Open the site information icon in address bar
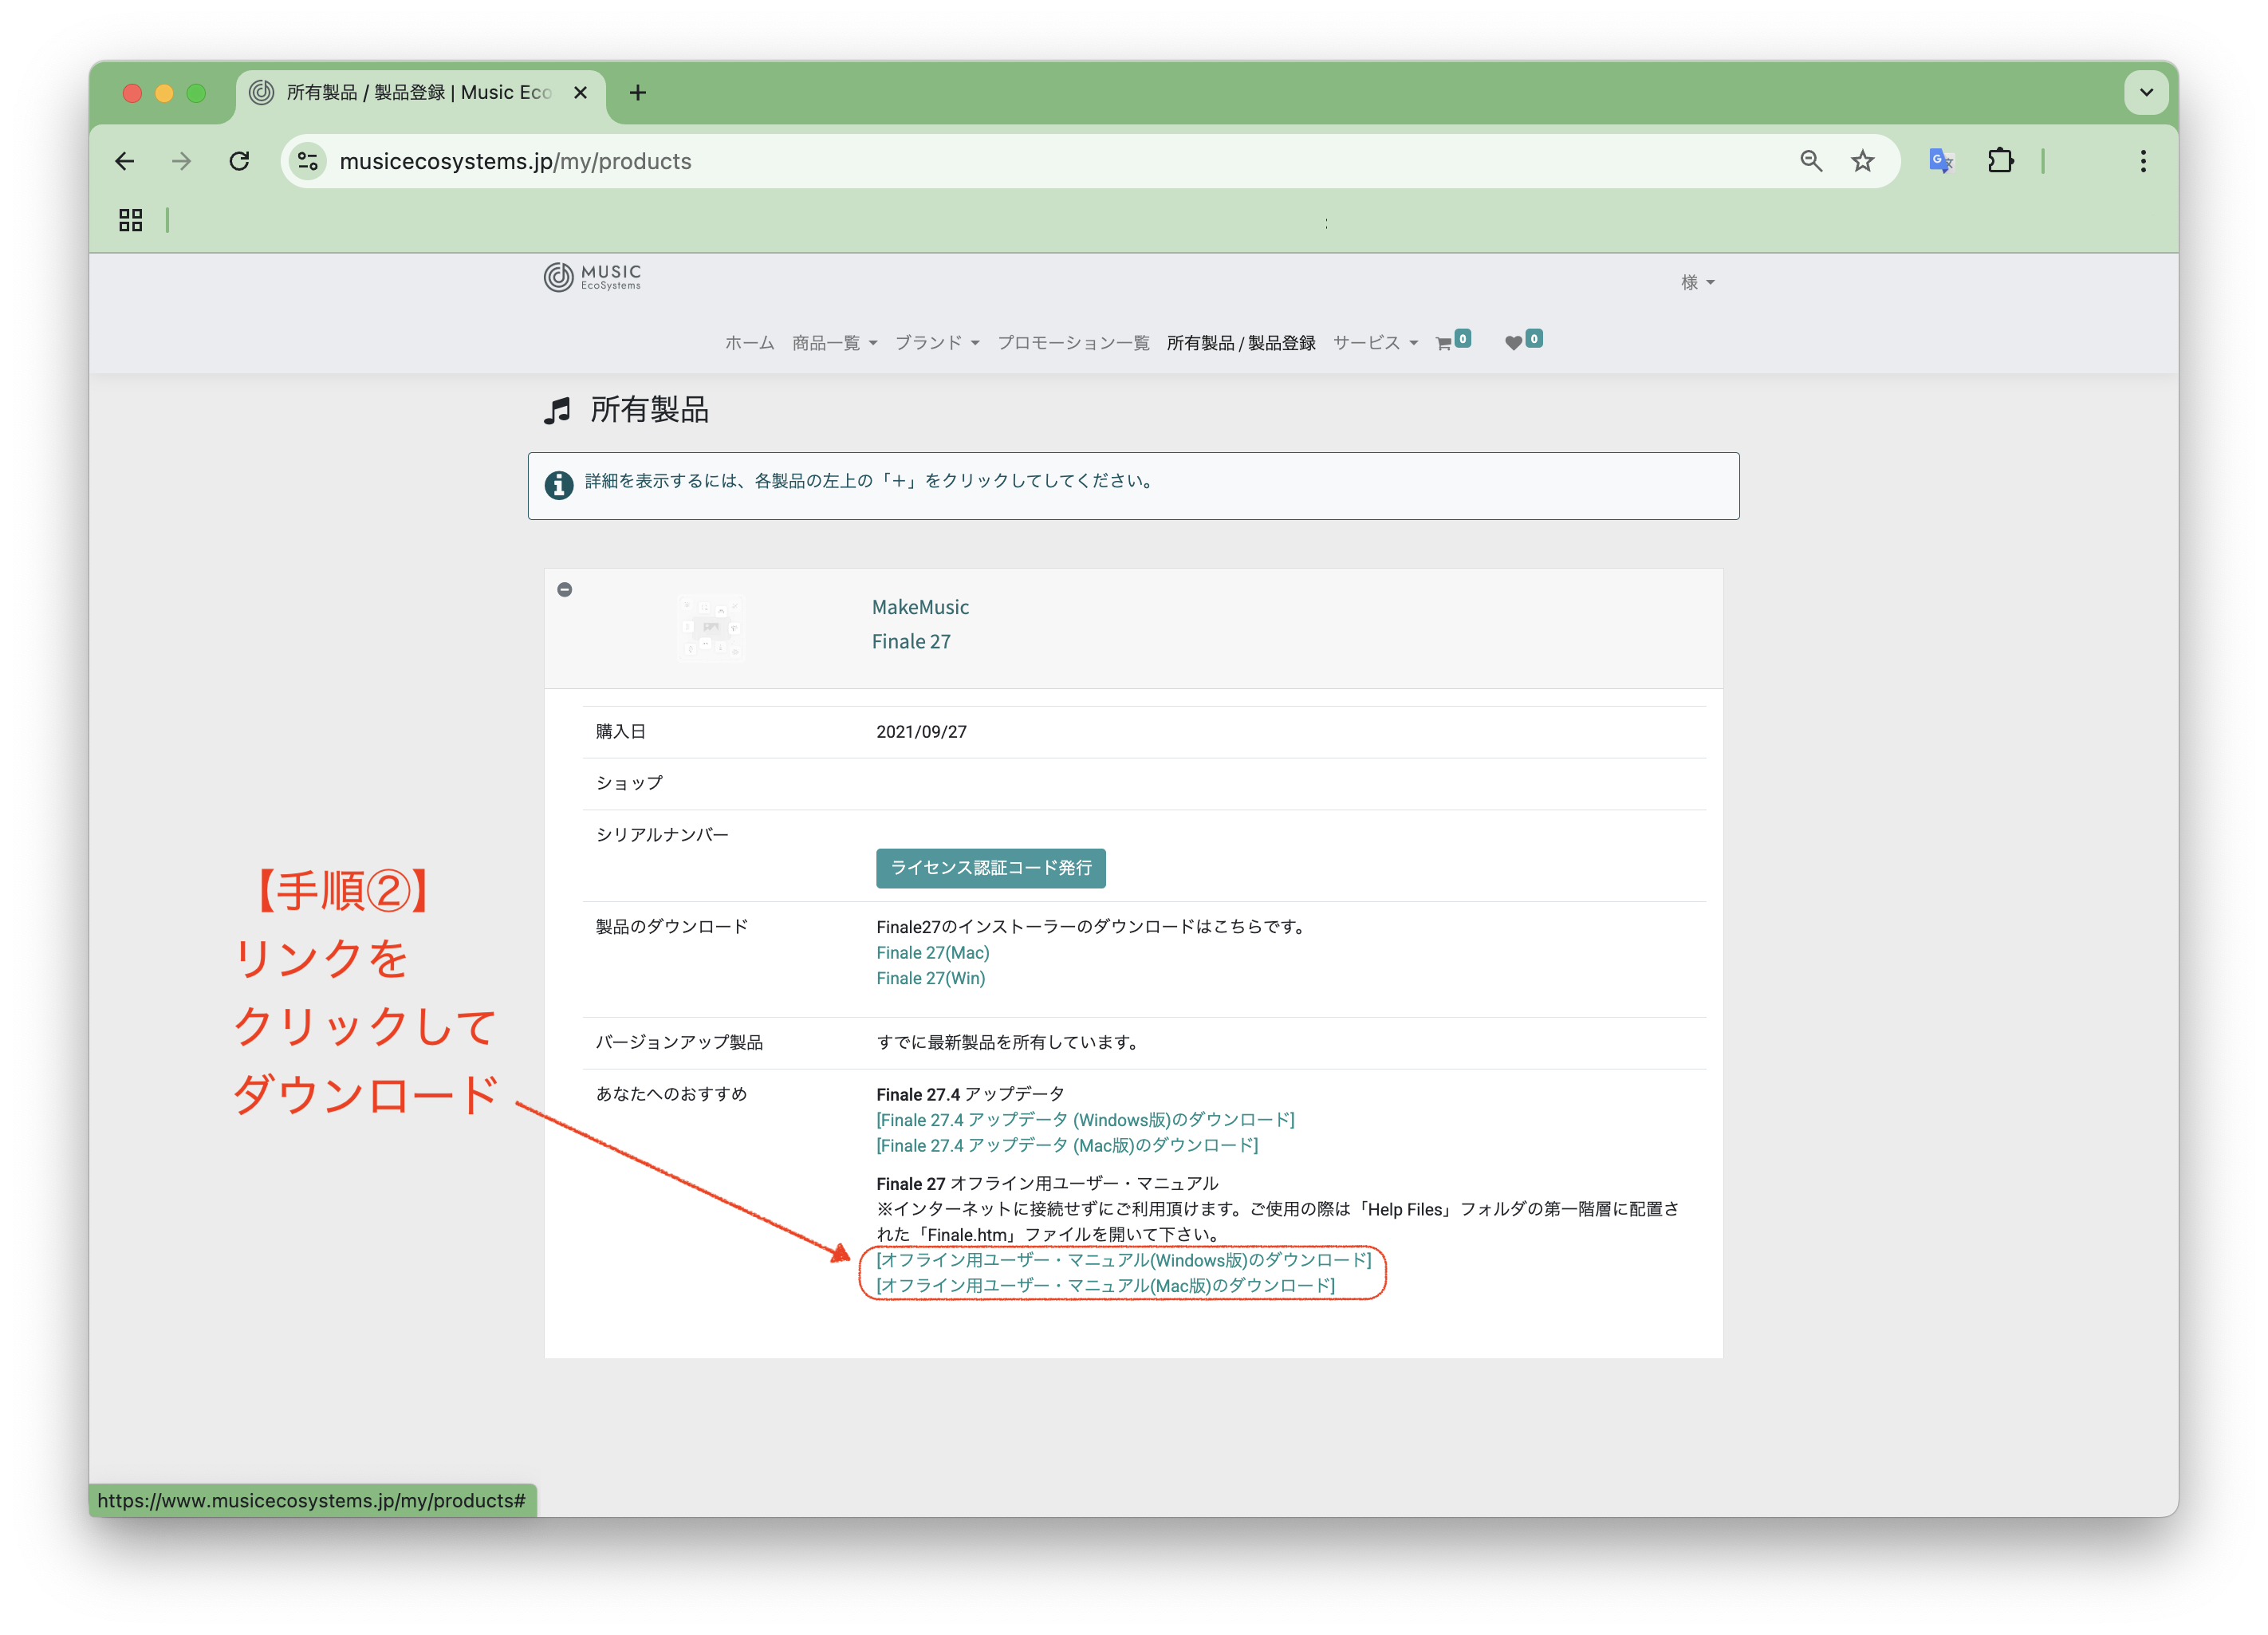This screenshot has width=2268, height=1635. tap(308, 161)
